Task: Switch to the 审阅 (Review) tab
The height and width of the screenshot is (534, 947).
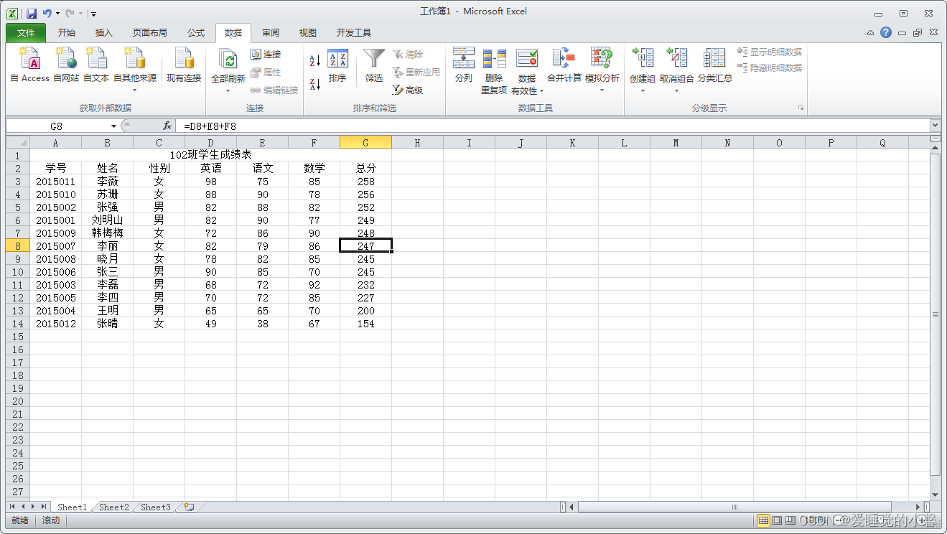Action: (x=271, y=32)
